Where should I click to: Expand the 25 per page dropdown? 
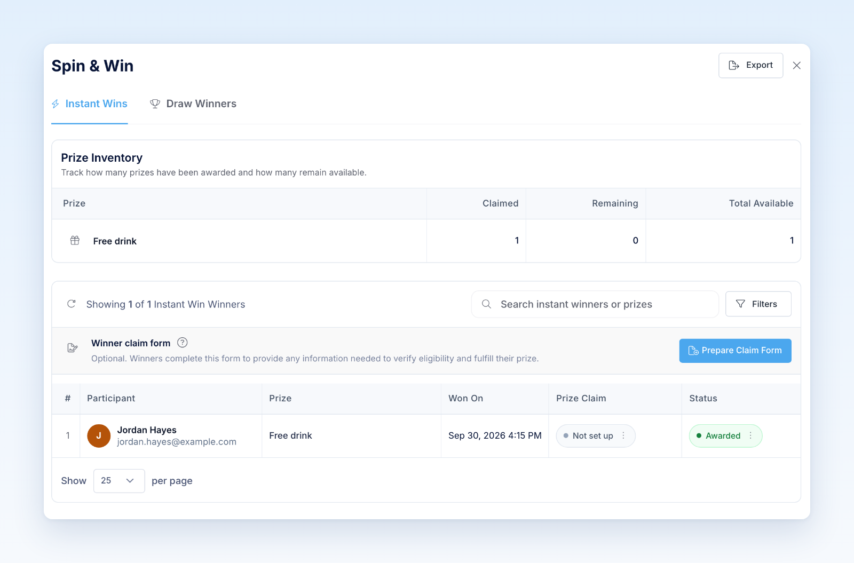pos(119,481)
